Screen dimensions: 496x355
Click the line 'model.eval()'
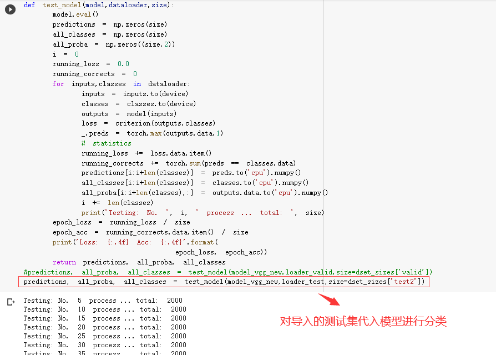click(75, 14)
